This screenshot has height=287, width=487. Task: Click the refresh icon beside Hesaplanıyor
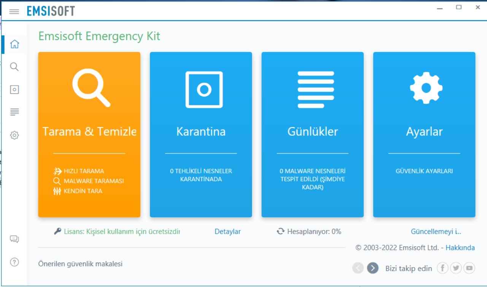[281, 231]
